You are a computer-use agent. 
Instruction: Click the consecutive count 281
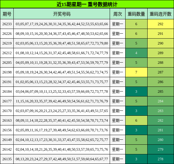161,130
